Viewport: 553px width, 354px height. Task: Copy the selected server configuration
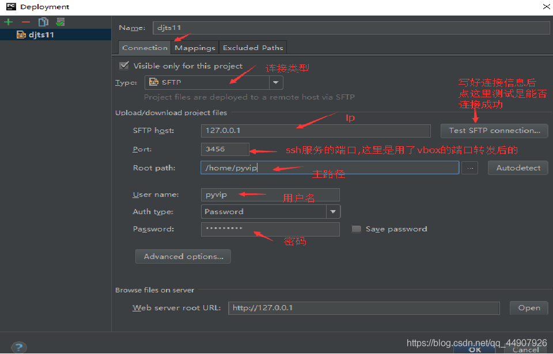(43, 22)
